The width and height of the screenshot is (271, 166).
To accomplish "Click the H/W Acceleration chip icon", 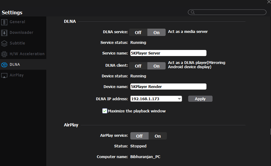I will pyautogui.click(x=4, y=54).
